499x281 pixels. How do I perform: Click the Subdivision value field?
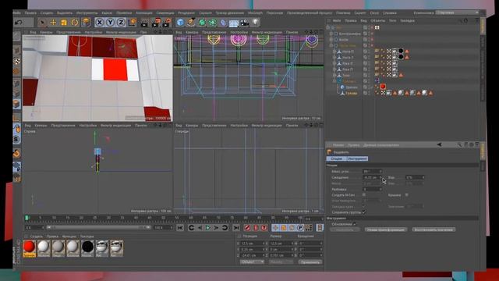click(372, 189)
